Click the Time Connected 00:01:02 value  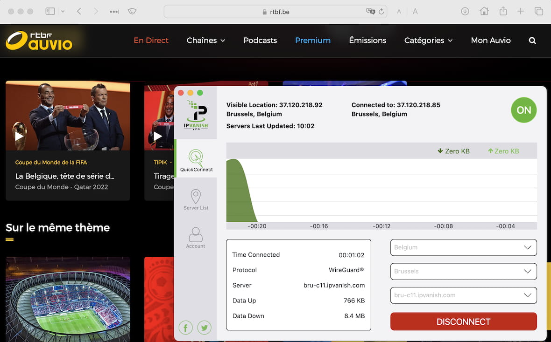[x=352, y=255]
